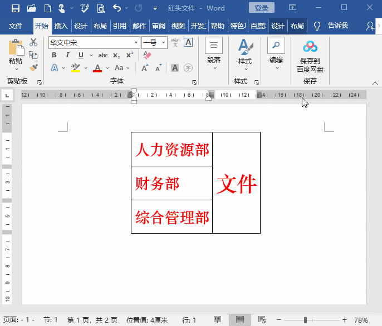The width and height of the screenshot is (382, 326).
Task: Clear all formatting eraser icon
Action: [147, 55]
